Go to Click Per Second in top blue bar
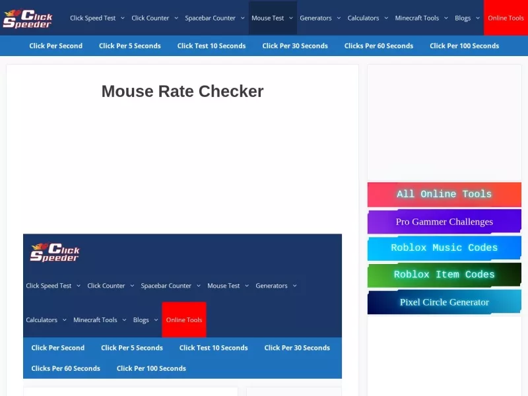The image size is (528, 396). tap(56, 46)
